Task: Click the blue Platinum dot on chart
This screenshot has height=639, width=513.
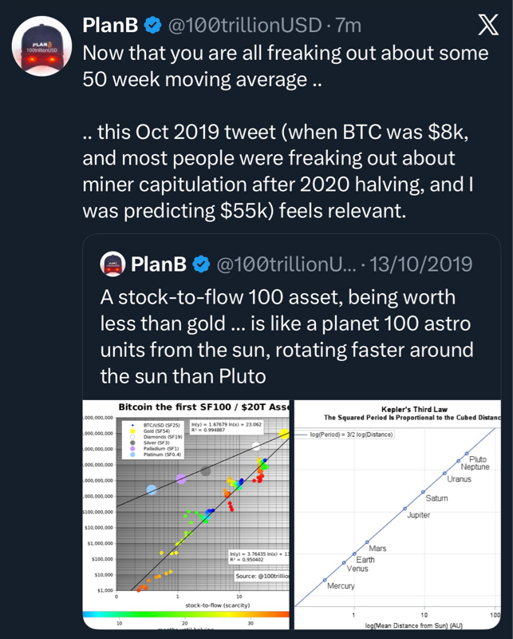Action: [x=152, y=490]
